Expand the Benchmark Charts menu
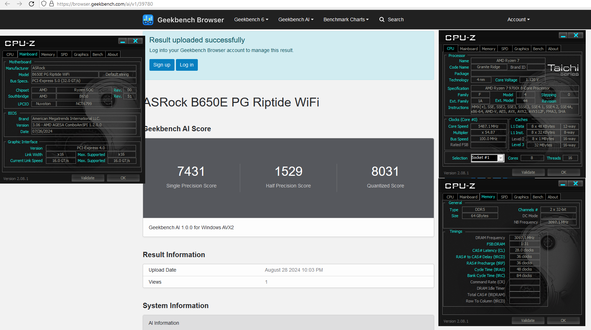 pyautogui.click(x=346, y=19)
